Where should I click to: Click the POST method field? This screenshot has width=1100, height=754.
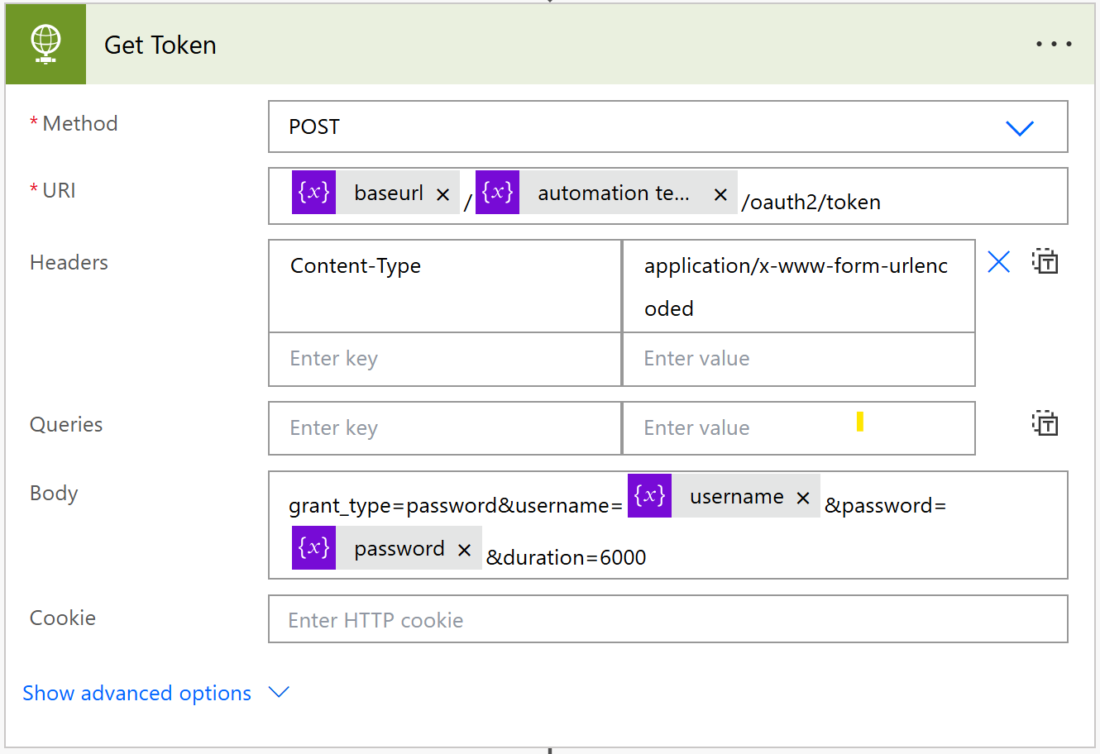click(x=579, y=127)
